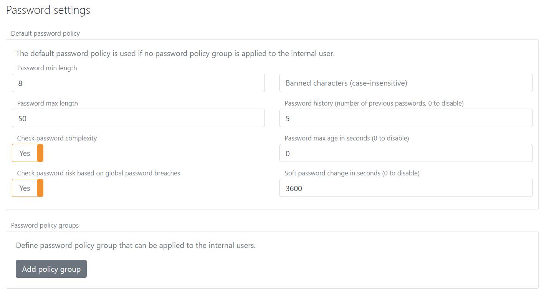Viewport: 544px width, 294px height.
Task: Switch the password complexity toggle
Action: click(x=27, y=153)
